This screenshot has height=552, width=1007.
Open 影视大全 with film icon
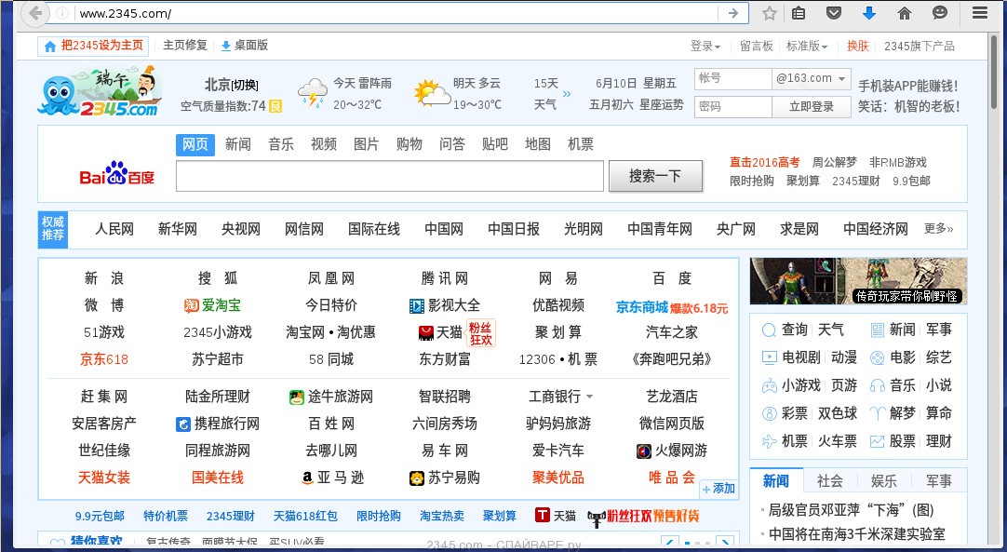[445, 305]
